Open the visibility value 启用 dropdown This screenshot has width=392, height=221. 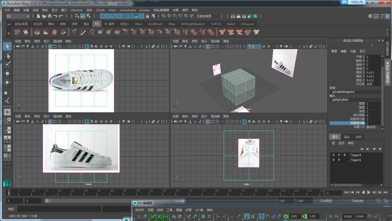click(x=373, y=84)
